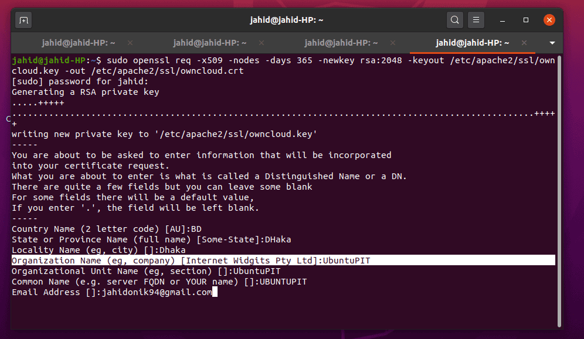Click the '[sudo] password for jahid:' line
The height and width of the screenshot is (339, 584).
pos(80,81)
